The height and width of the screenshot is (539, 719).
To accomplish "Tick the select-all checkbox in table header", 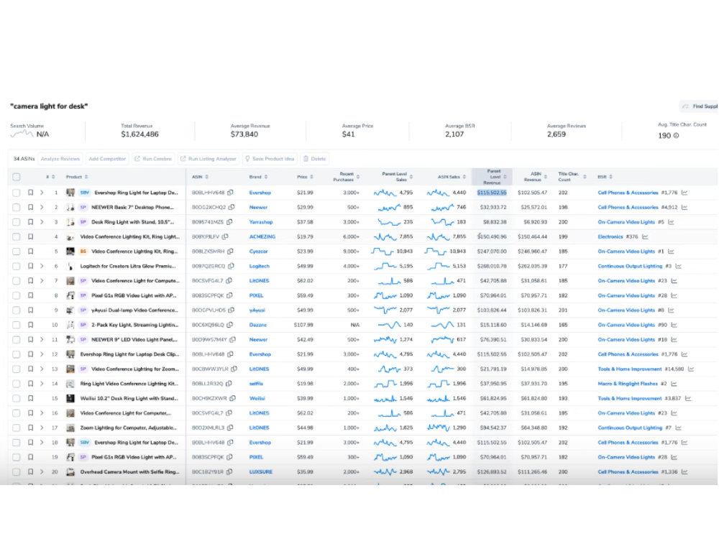I will coord(17,177).
